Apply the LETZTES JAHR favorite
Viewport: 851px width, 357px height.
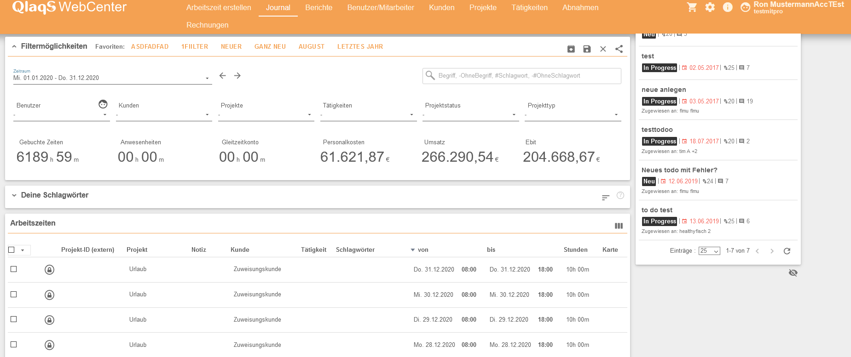(360, 47)
